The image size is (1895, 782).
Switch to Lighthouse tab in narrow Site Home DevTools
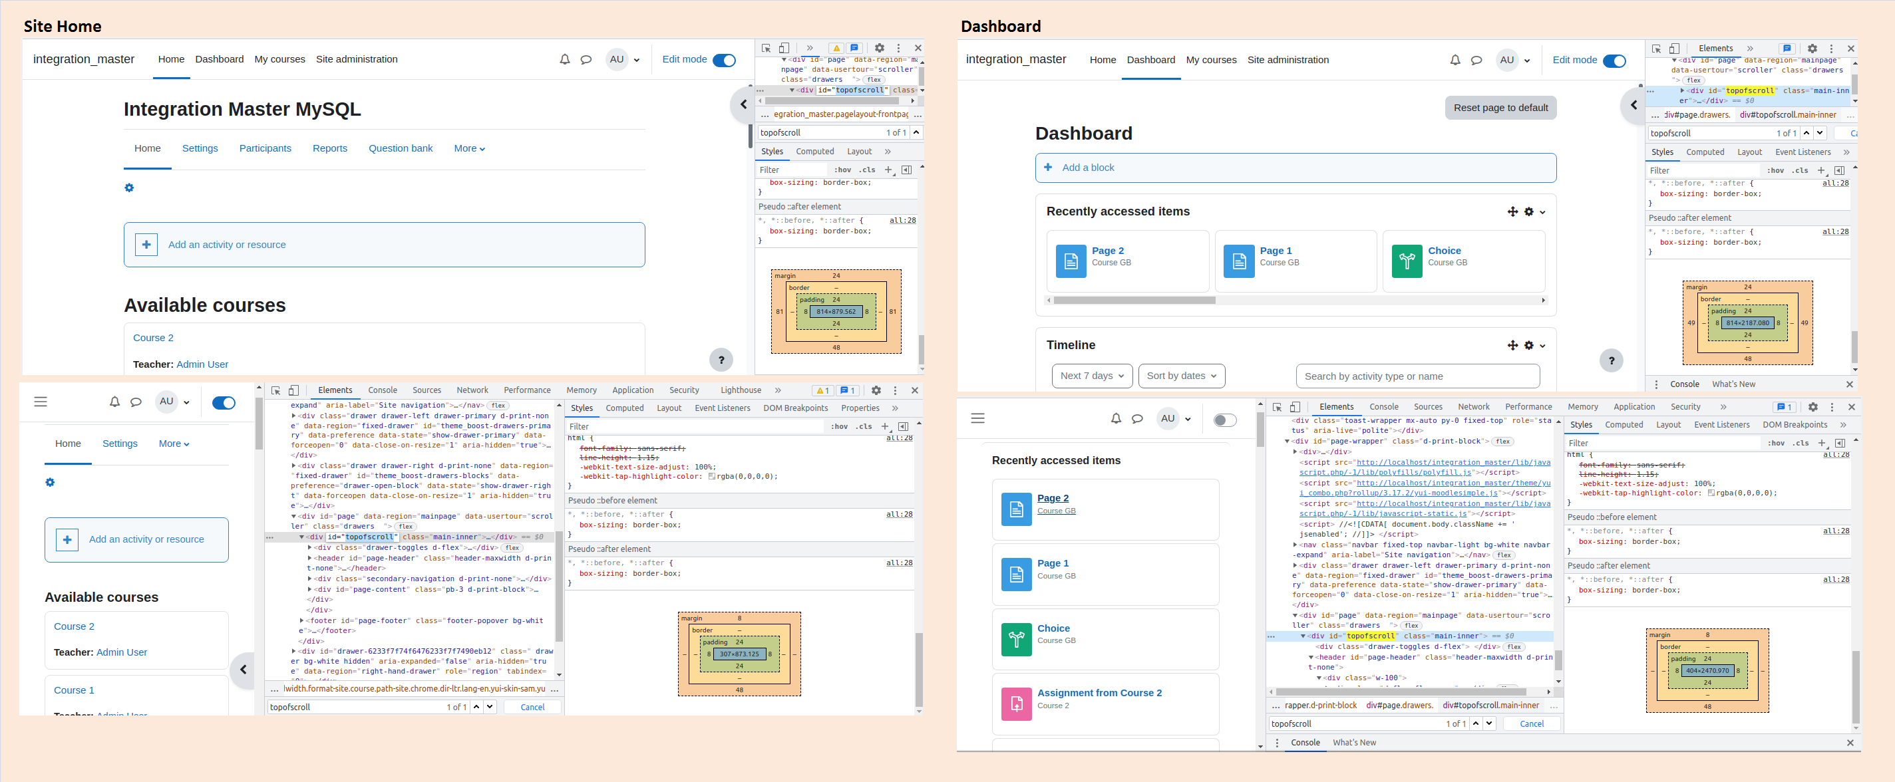tap(740, 390)
